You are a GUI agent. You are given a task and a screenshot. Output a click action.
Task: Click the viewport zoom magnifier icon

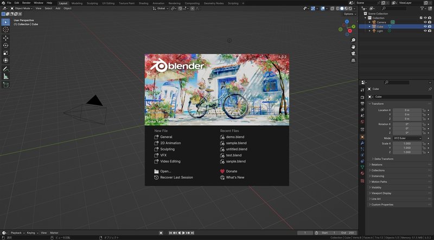point(354,41)
